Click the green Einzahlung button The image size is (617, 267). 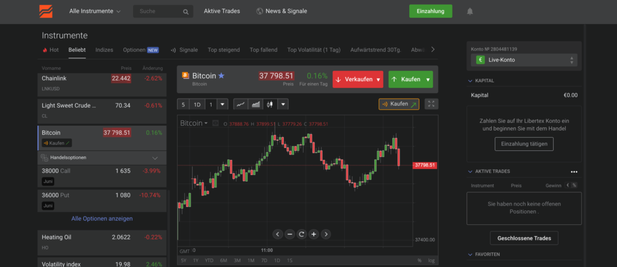pyautogui.click(x=430, y=11)
